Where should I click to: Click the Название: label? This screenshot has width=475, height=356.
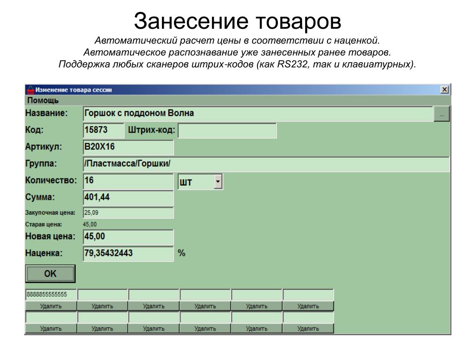(x=46, y=113)
